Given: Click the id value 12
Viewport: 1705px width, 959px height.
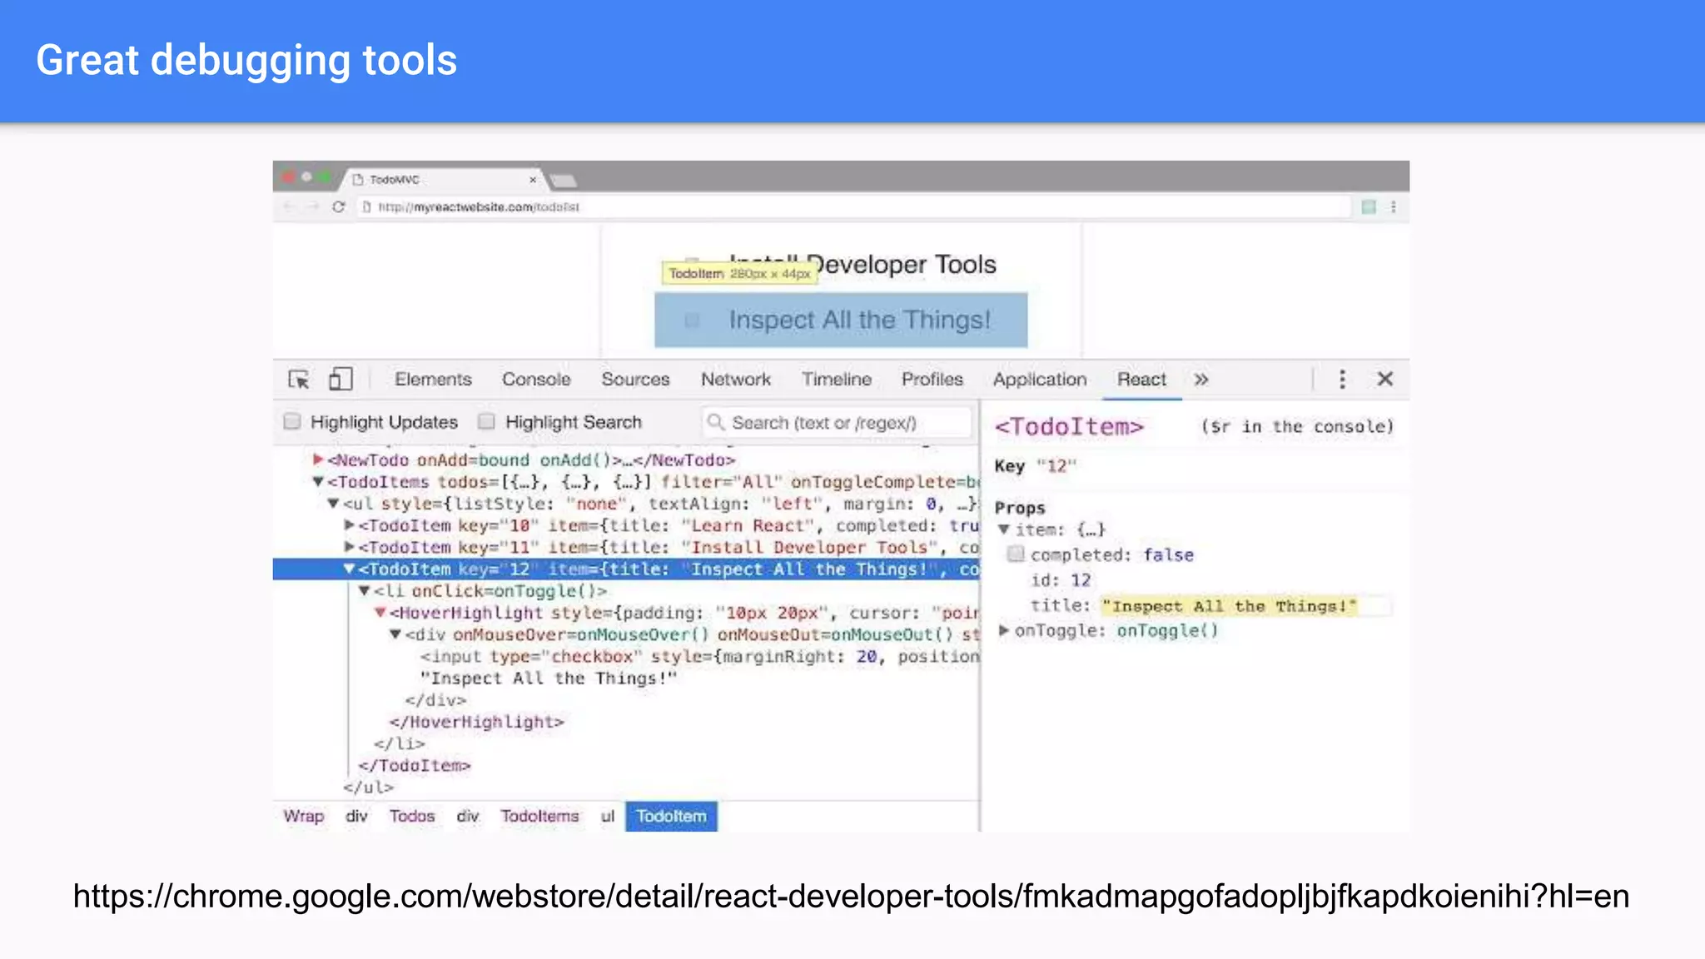Looking at the screenshot, I should [1081, 580].
